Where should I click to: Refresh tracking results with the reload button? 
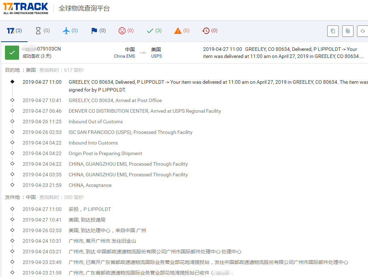pos(362,31)
